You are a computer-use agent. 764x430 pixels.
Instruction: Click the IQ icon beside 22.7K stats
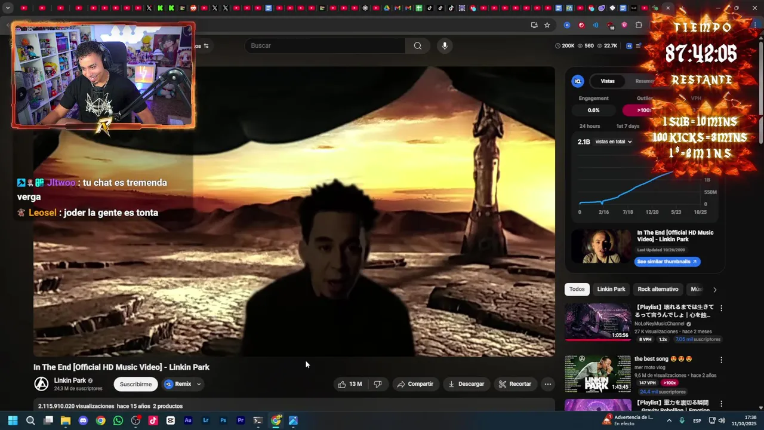(x=629, y=45)
